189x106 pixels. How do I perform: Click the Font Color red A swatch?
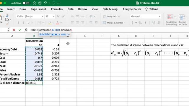(58, 23)
